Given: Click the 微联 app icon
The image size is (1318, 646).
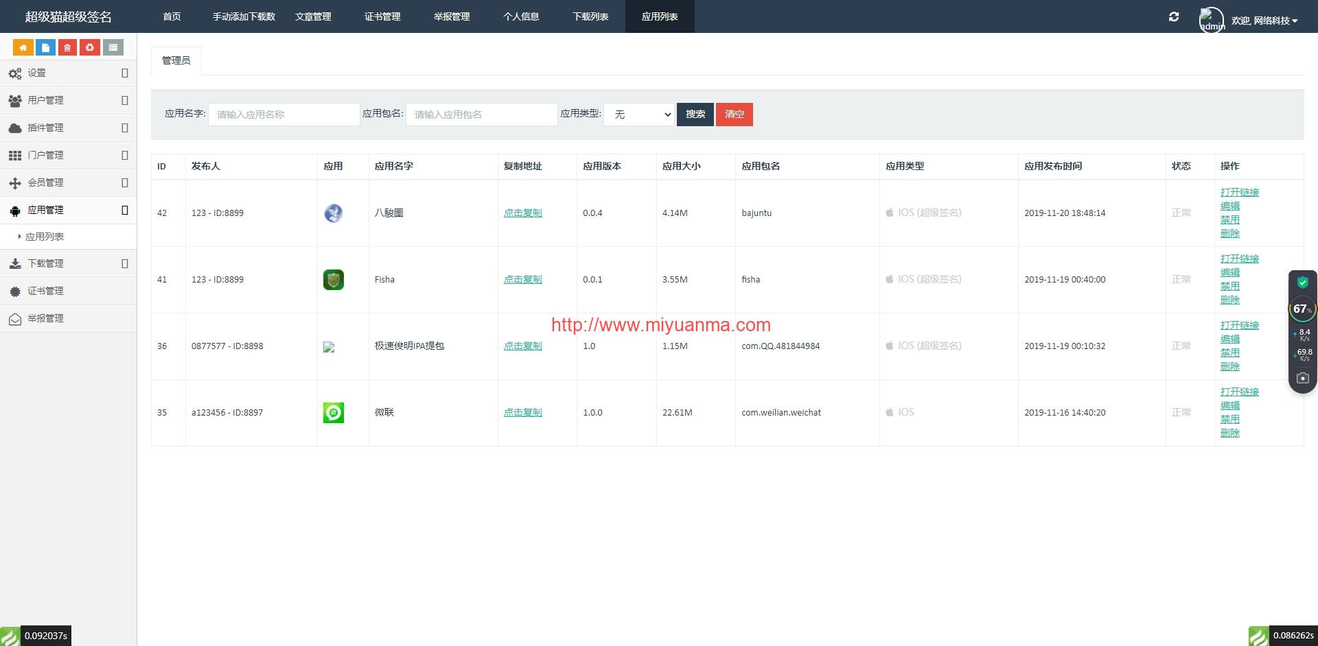Looking at the screenshot, I should click(334, 413).
